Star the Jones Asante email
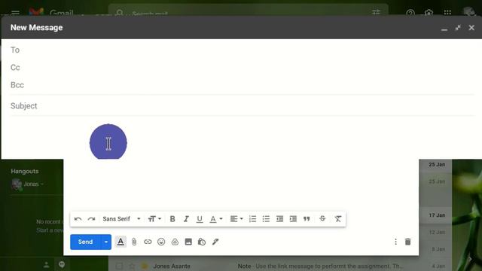The height and width of the screenshot is (271, 482). [x=132, y=266]
